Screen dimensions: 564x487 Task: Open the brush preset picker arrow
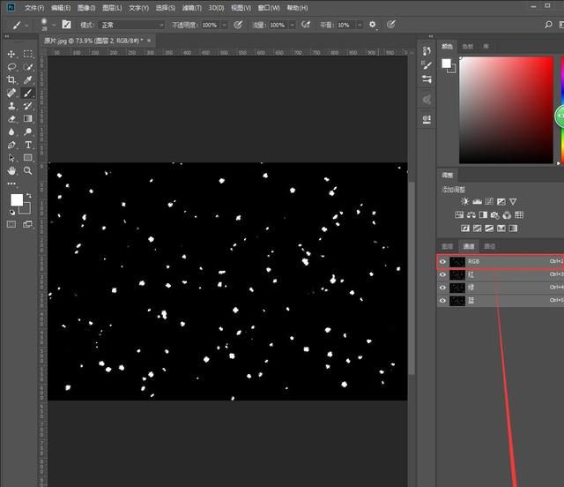point(54,25)
